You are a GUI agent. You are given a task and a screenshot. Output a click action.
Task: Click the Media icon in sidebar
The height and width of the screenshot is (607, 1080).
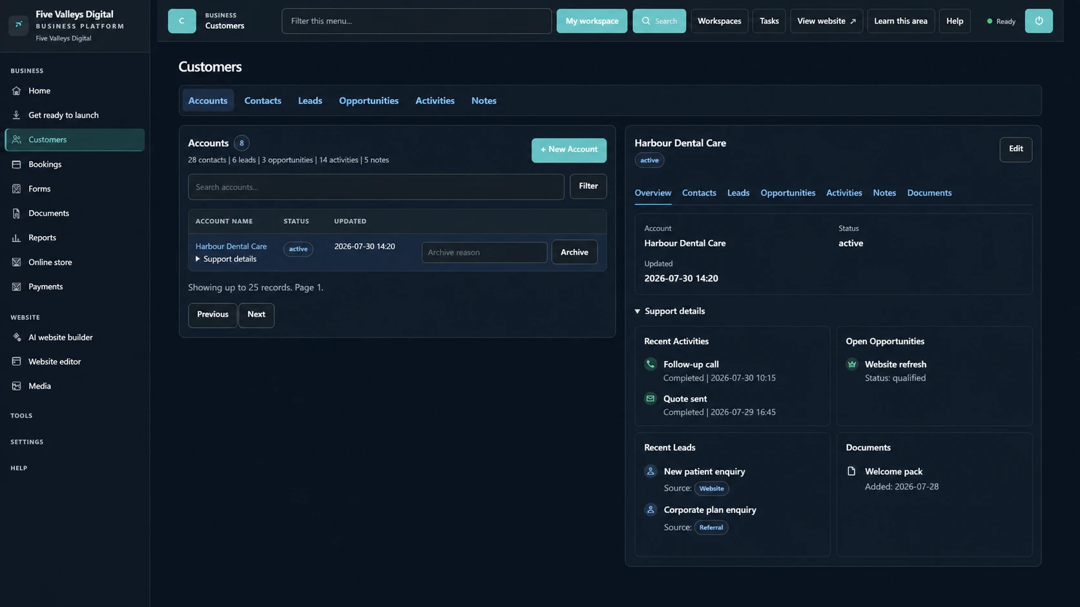[17, 386]
